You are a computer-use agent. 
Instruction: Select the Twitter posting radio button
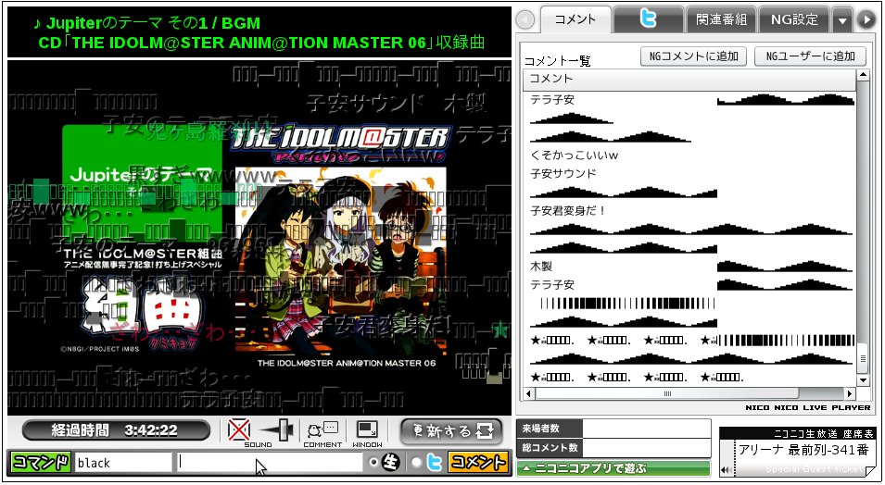coord(416,462)
